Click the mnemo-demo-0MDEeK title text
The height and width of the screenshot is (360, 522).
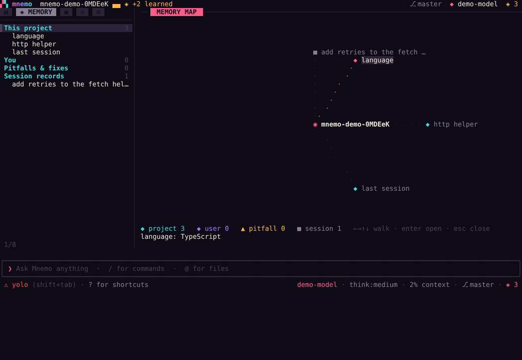click(x=74, y=4)
